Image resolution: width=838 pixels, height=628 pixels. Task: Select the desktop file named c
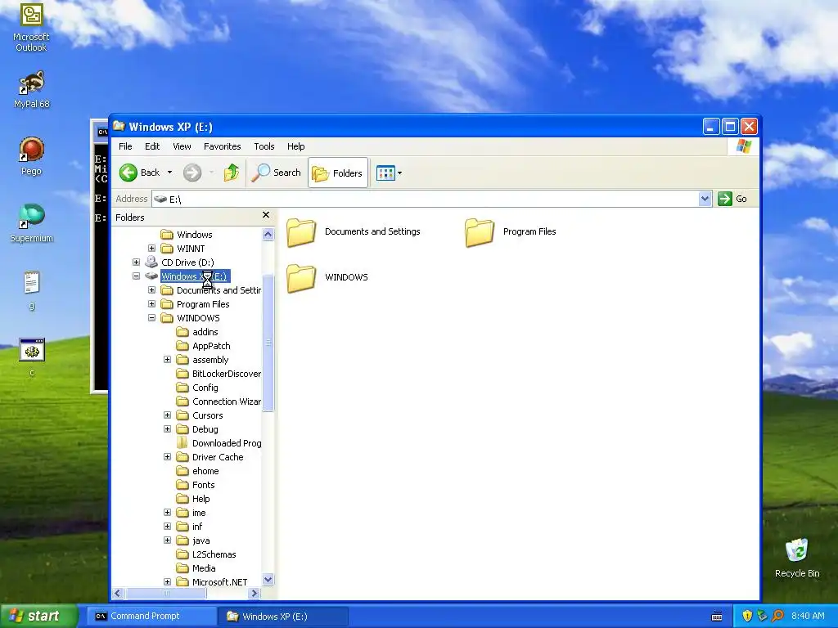tap(32, 357)
